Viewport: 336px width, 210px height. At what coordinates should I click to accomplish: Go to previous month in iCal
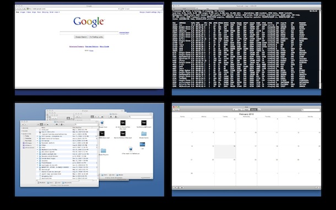[234, 110]
